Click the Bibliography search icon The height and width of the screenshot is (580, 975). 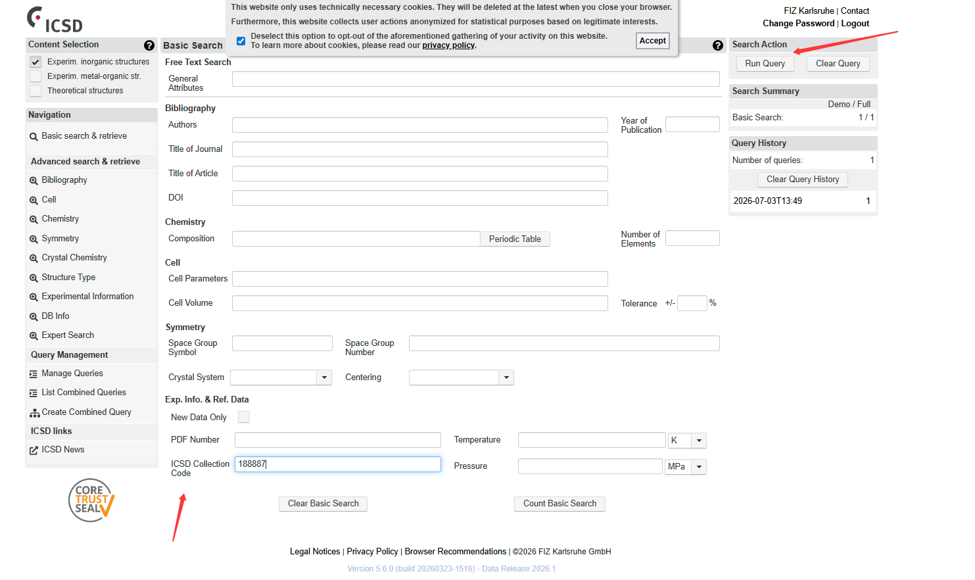point(34,181)
